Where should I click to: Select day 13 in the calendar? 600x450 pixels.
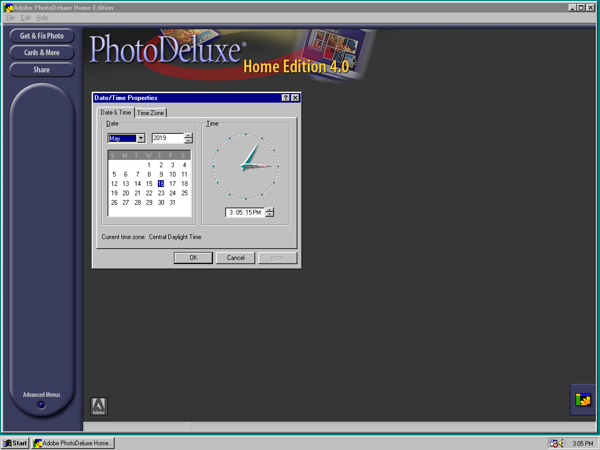(x=126, y=184)
